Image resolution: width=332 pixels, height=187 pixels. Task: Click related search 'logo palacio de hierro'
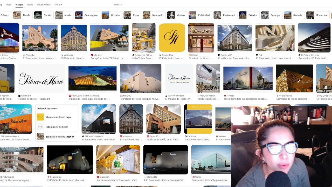click(57, 127)
